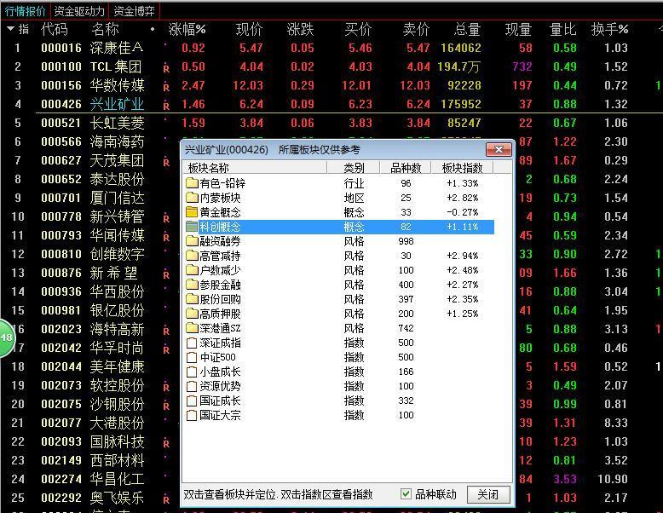The width and height of the screenshot is (663, 513).
Task: Open the 有色-铅锌 sector folder icon
Action: click(192, 183)
